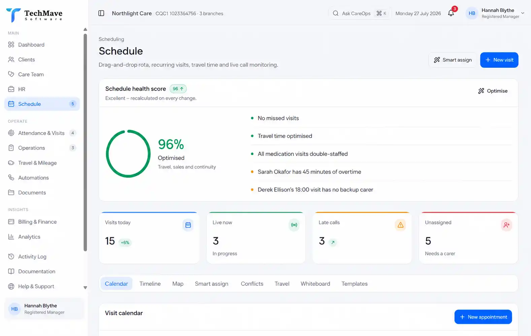Toggle the sidebar collapse icon

[101, 13]
